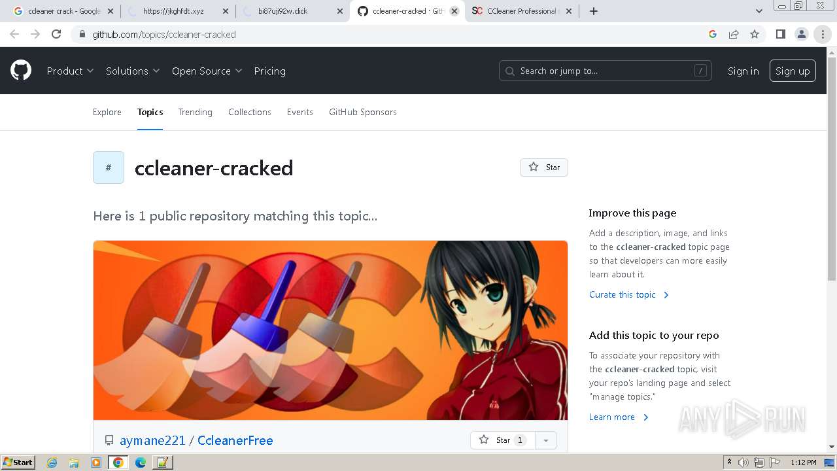Open the CcleanerFree repository link
The width and height of the screenshot is (837, 471).
pyautogui.click(x=235, y=440)
